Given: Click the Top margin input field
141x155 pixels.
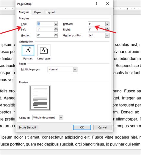Looking at the screenshot, I should tap(46, 24).
